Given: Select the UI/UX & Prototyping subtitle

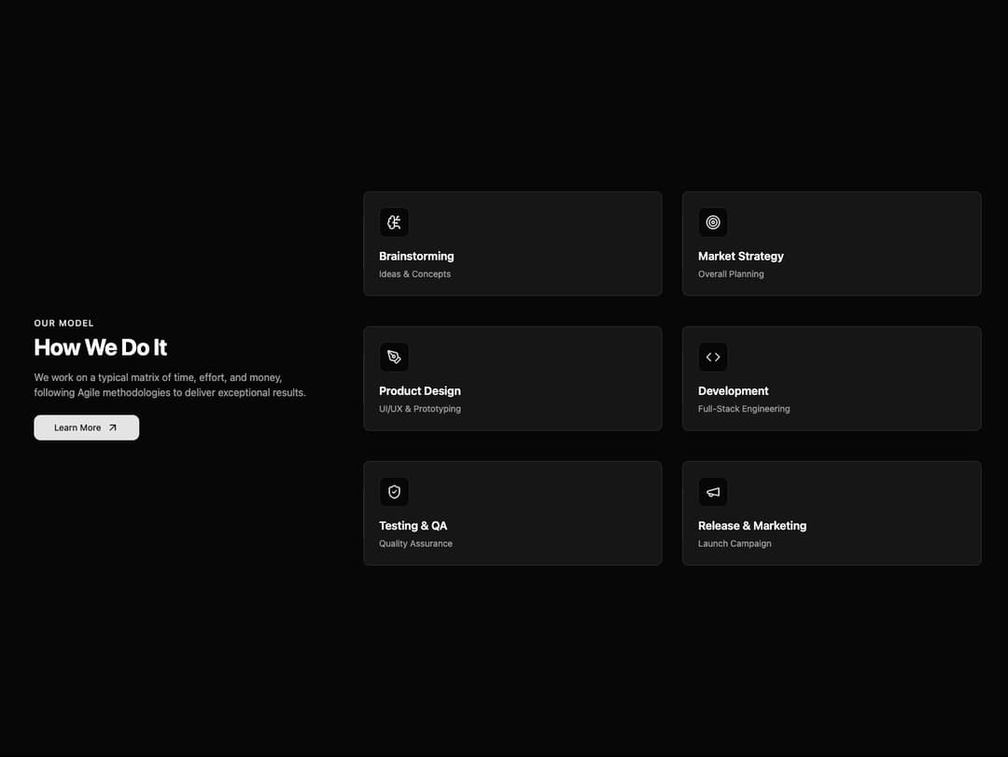Looking at the screenshot, I should 420,409.
